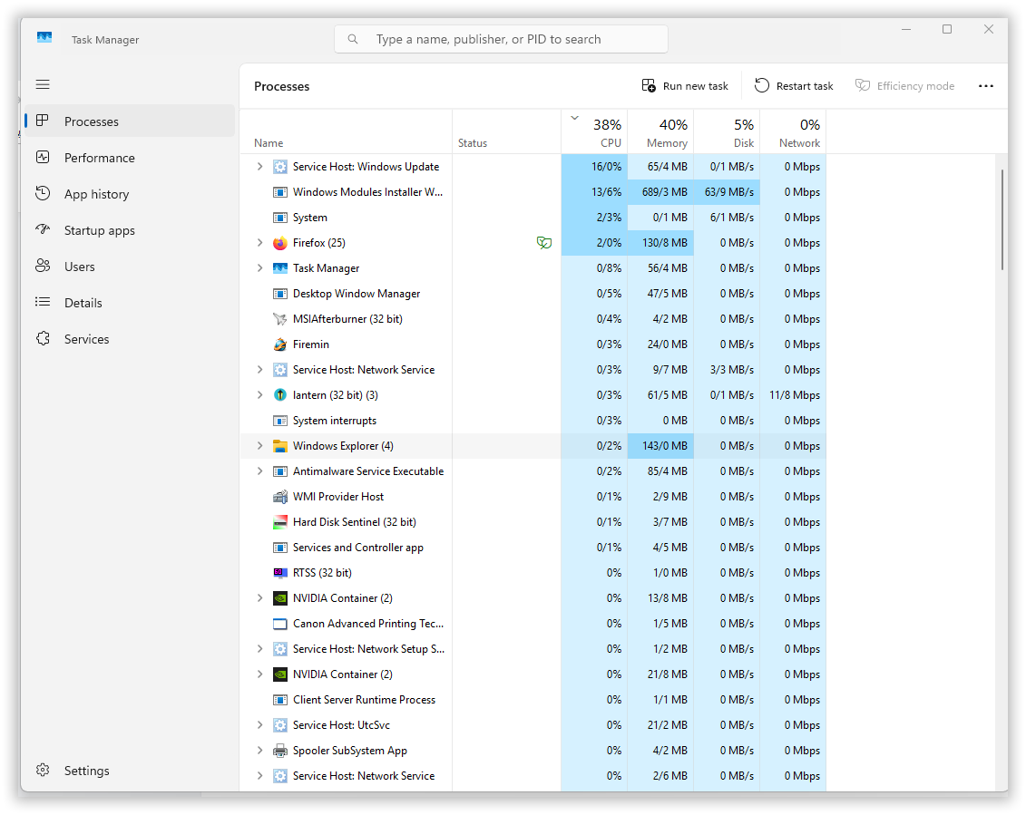Viewport: 1026px width, 815px height.
Task: Click the Hard Disk Sentinel icon
Action: pos(280,522)
